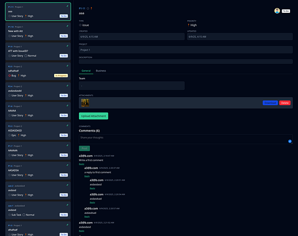Click the Upload Attachment button
298x236 pixels.
[93, 116]
